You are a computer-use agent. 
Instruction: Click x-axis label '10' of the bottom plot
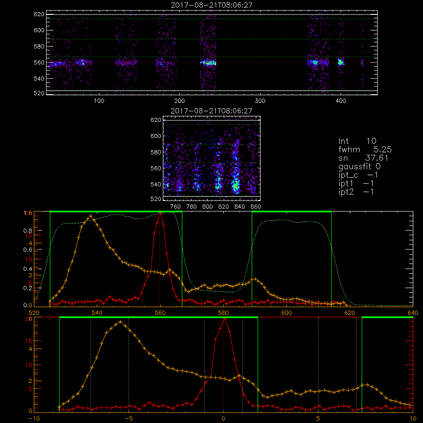click(413, 418)
